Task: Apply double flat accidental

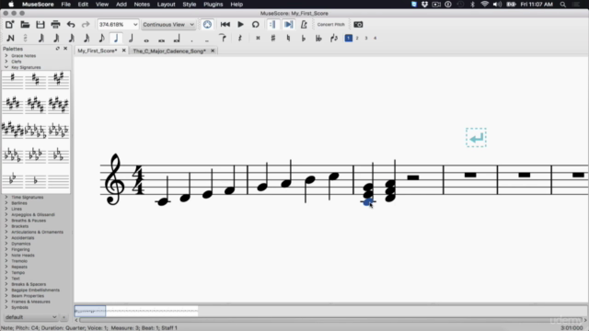Action: pos(318,38)
